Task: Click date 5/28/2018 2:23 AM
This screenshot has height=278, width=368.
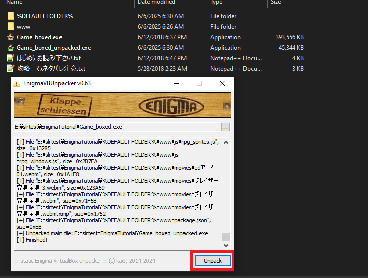Action: (162, 69)
